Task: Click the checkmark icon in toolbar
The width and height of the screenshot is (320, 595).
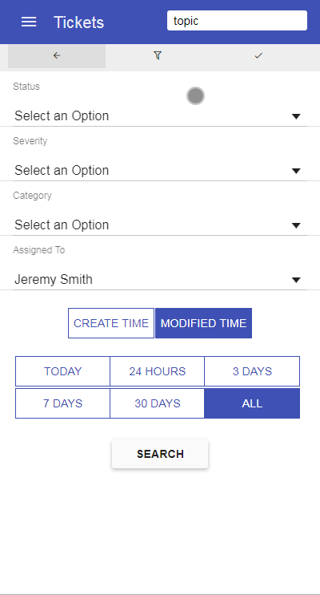Action: pos(258,56)
